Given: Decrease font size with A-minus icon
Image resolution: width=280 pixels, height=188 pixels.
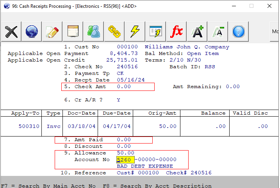Looking at the screenshot, I should click(218, 32).
